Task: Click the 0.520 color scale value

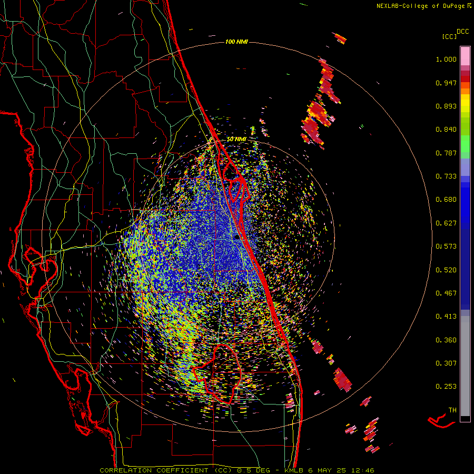Action: [x=446, y=270]
